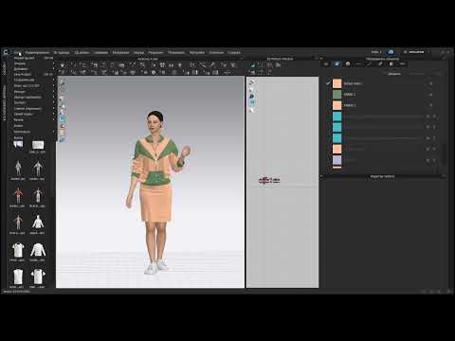The image size is (455, 341).
Task: Select the Topstitch diagonal icon in Object Browser
Action: 370,64
